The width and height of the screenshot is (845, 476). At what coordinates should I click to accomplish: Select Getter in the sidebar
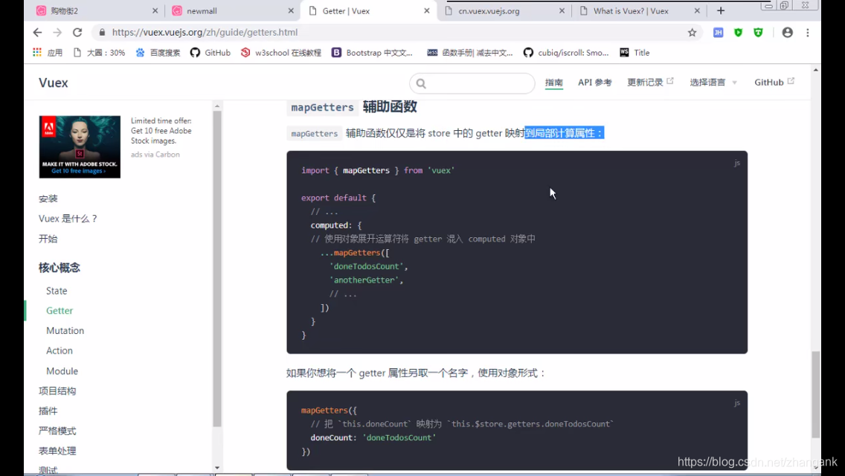(x=60, y=310)
